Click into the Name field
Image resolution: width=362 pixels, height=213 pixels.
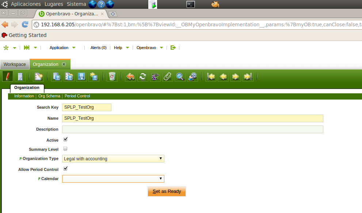pos(193,119)
